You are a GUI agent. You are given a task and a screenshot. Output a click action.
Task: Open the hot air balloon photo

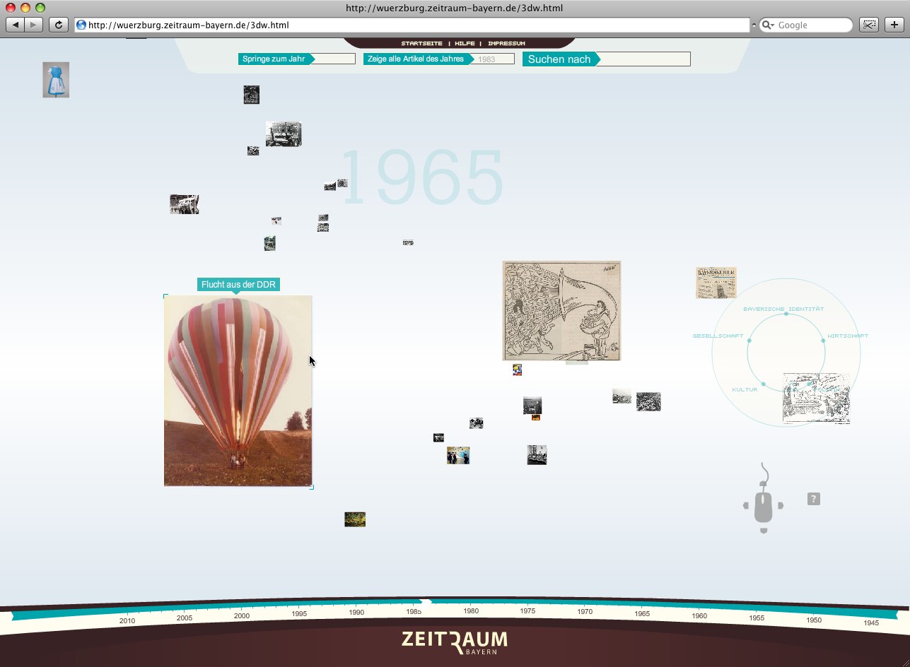[x=238, y=391]
